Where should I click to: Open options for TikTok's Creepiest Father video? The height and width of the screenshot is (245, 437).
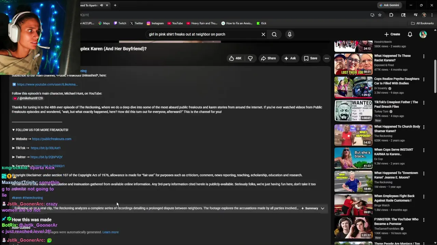click(424, 103)
